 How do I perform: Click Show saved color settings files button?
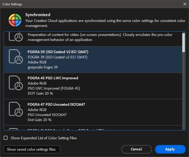pyautogui.click(x=32, y=149)
